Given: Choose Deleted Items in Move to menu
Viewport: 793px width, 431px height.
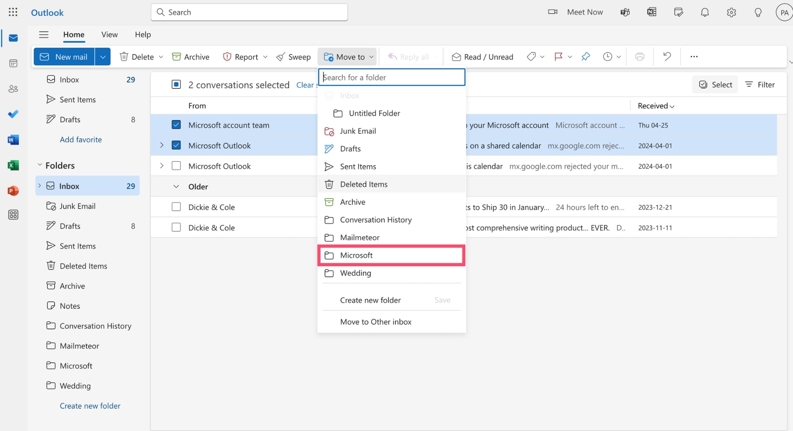Looking at the screenshot, I should (391, 184).
